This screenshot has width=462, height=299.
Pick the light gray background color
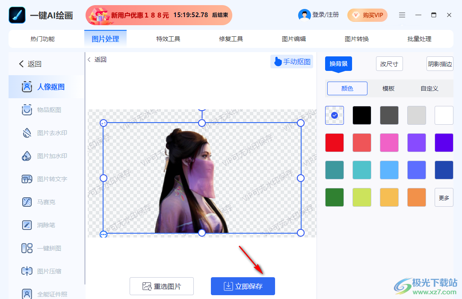(417, 115)
